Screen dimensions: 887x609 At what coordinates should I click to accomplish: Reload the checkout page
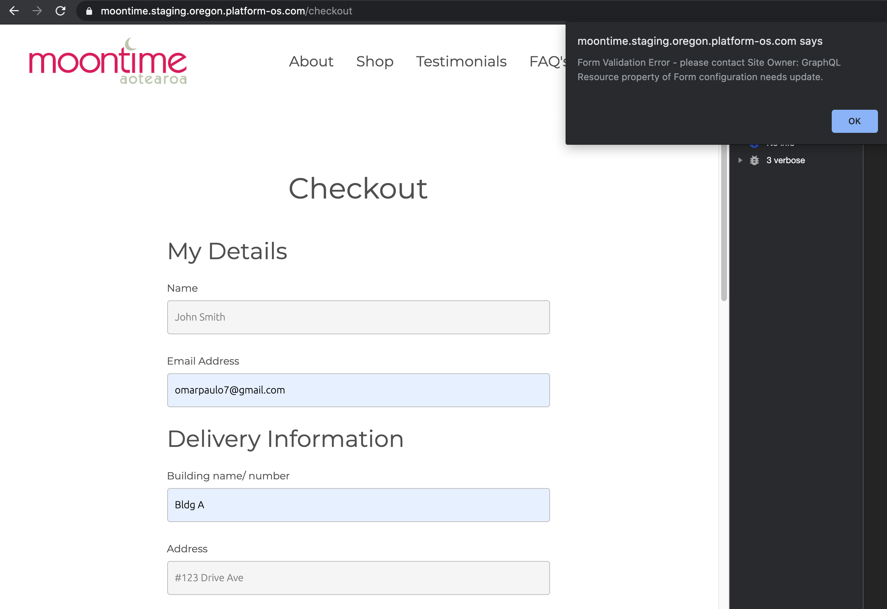[x=60, y=11]
